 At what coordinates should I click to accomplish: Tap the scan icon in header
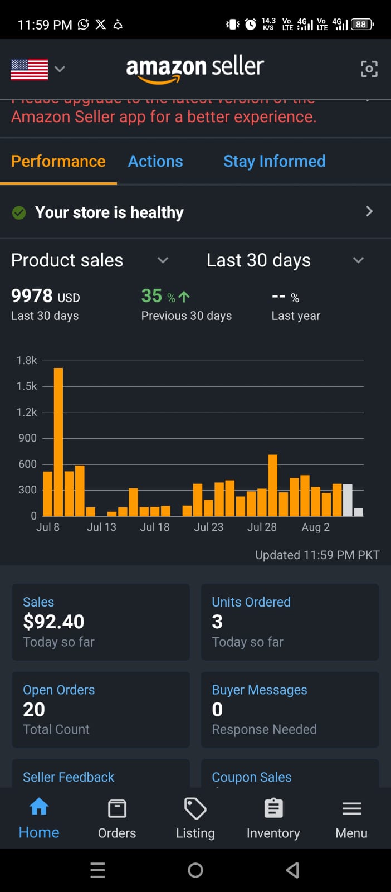point(369,69)
